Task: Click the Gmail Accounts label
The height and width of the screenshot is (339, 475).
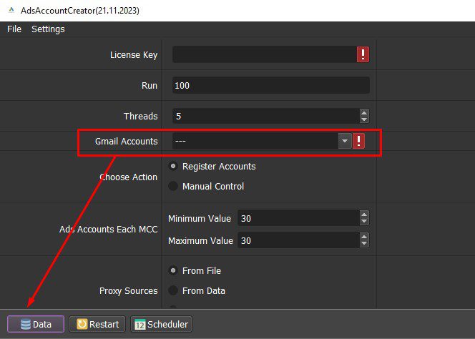Action: 127,141
